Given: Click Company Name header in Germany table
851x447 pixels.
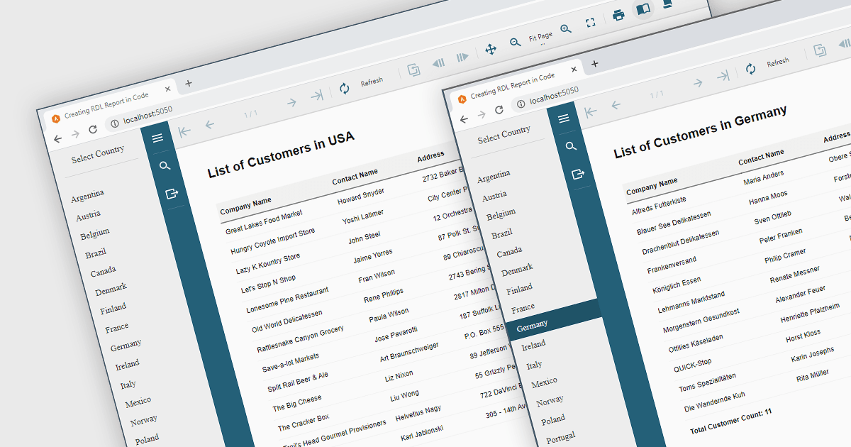Looking at the screenshot, I should pyautogui.click(x=652, y=186).
